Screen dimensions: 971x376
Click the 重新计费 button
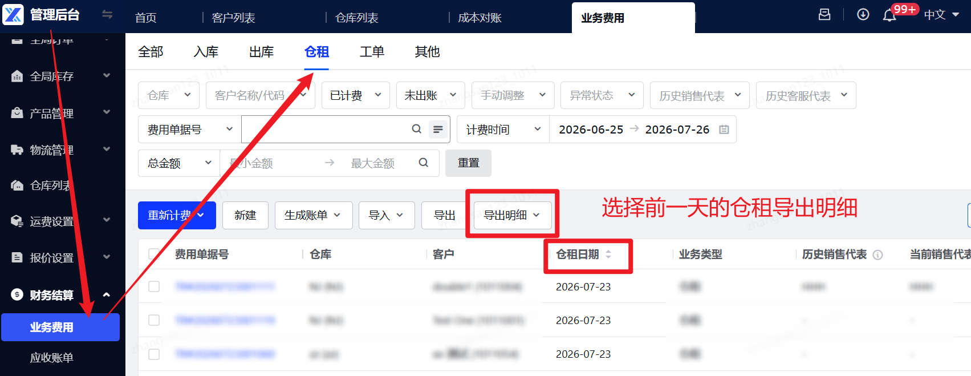tap(177, 215)
